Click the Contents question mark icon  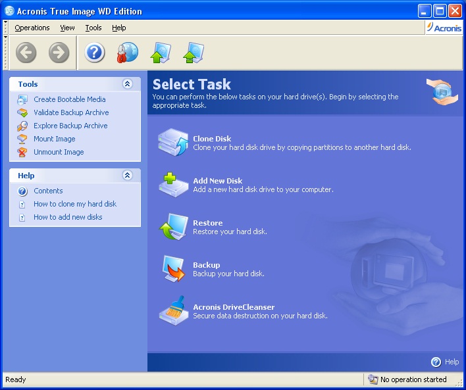point(22,191)
